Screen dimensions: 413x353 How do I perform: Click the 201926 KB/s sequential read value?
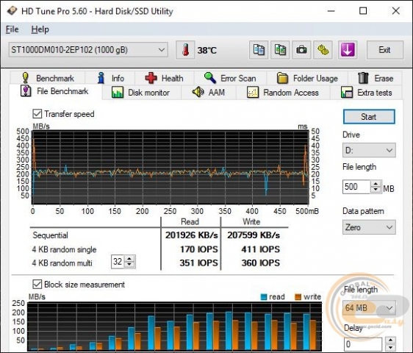click(192, 235)
